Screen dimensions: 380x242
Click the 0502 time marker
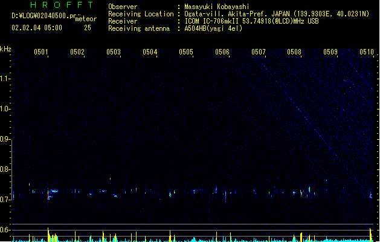pyautogui.click(x=77, y=52)
